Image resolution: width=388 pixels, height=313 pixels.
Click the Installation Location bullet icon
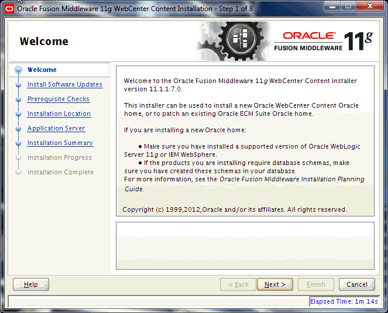coord(18,114)
